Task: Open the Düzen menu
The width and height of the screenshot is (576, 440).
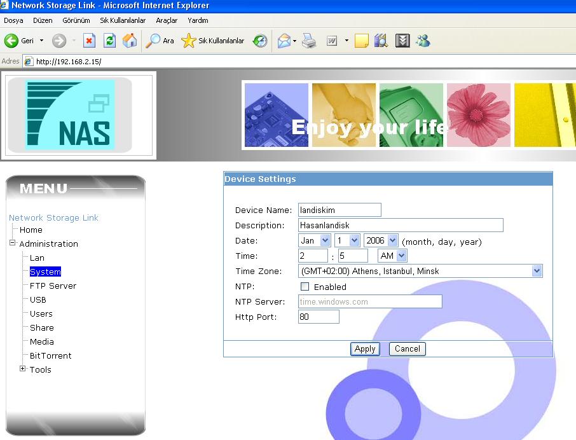Action: click(43, 20)
